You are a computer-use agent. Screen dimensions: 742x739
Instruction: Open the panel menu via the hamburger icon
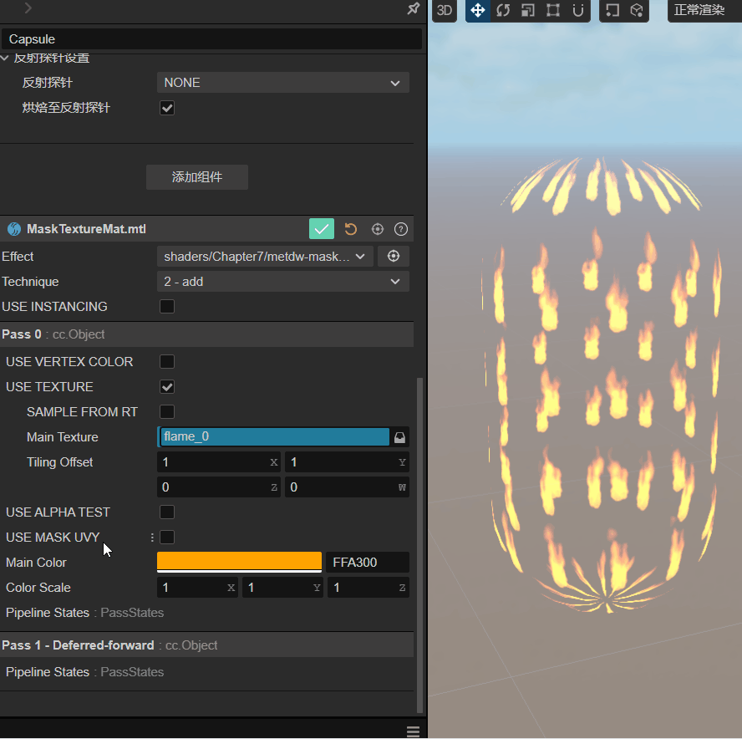click(413, 731)
